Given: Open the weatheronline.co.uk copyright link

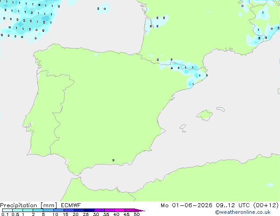Looking at the screenshot, I should [x=243, y=212].
